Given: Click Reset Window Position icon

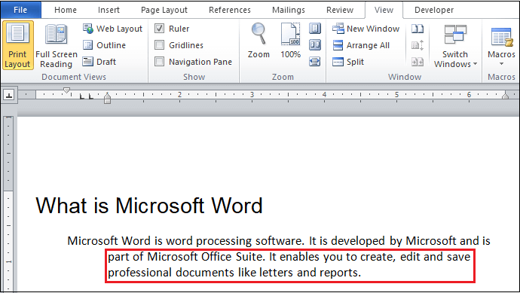Looking at the screenshot, I should coord(418,62).
